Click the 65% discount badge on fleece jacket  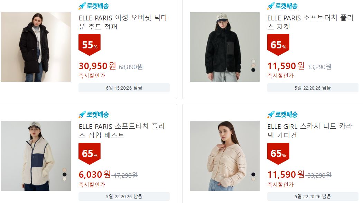[x=278, y=45]
